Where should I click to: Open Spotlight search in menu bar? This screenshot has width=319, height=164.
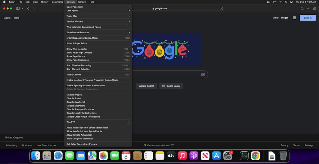(x=286, y=2)
